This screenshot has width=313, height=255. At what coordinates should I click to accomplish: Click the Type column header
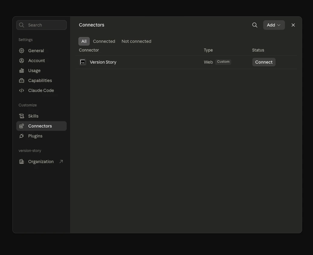pyautogui.click(x=208, y=50)
